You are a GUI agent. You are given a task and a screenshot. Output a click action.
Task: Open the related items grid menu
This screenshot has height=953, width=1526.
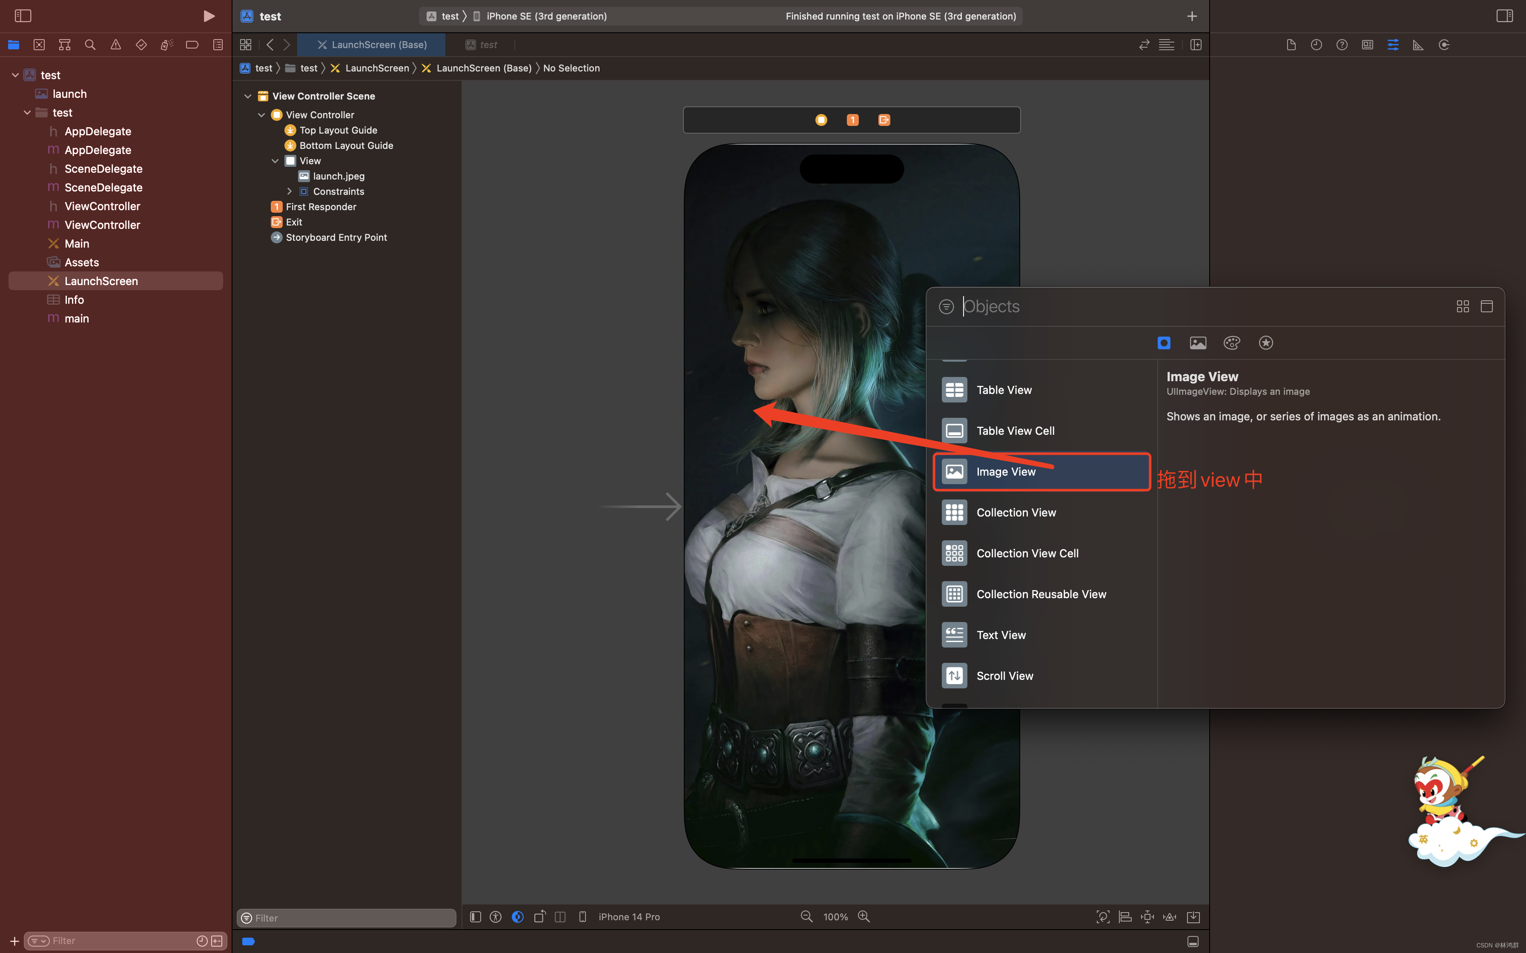point(246,45)
